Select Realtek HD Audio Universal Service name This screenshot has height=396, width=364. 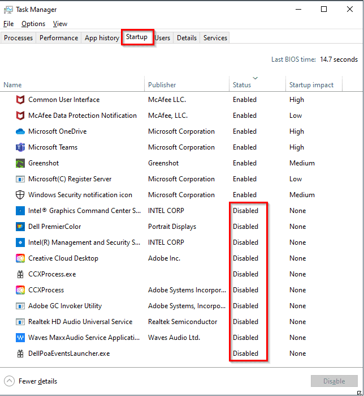[x=80, y=322]
